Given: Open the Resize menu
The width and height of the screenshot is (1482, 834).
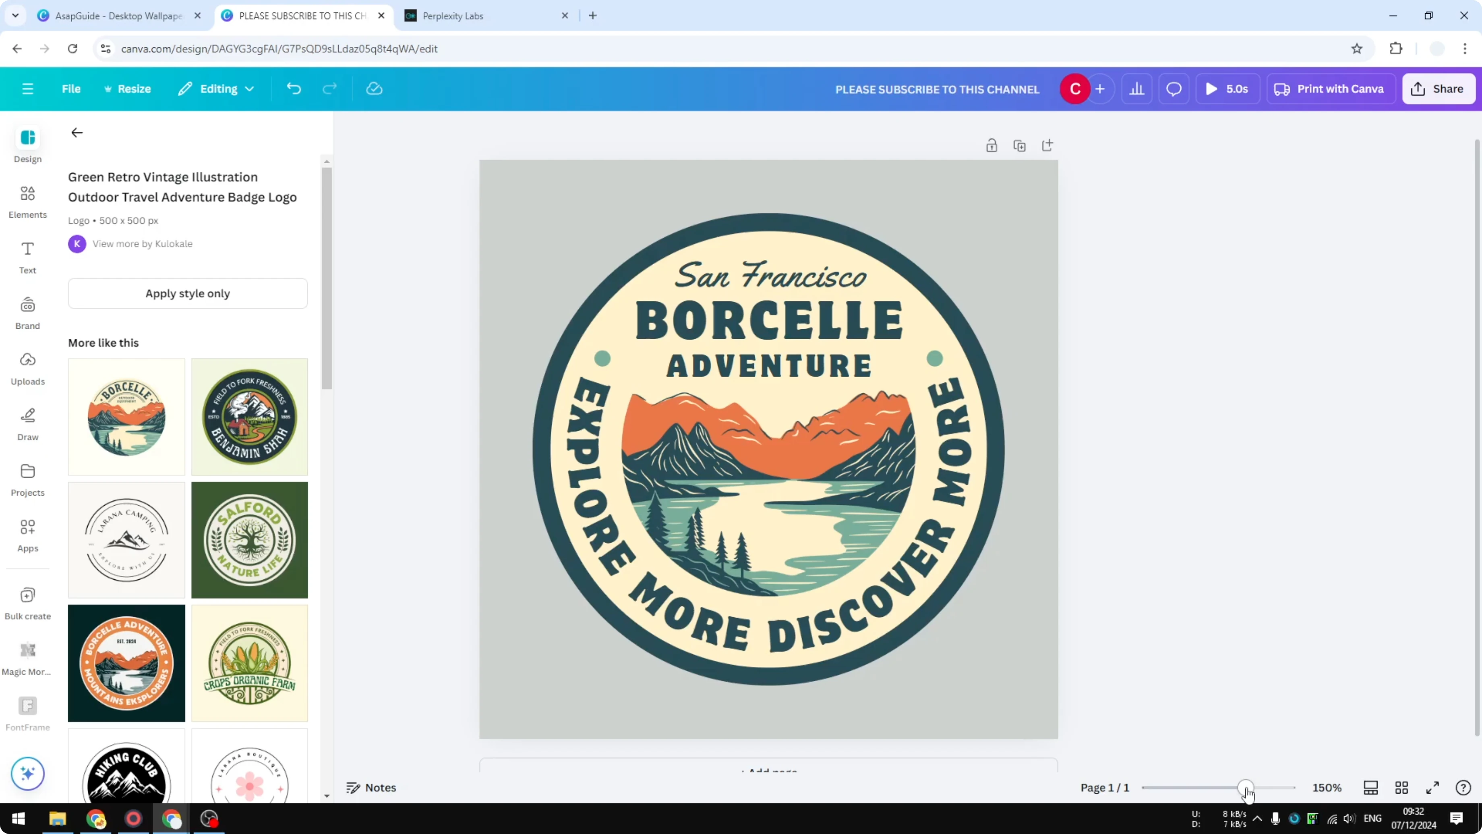Looking at the screenshot, I should pos(128,89).
